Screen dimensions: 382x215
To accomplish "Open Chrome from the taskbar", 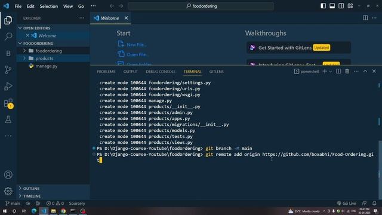I will [x=63, y=211].
